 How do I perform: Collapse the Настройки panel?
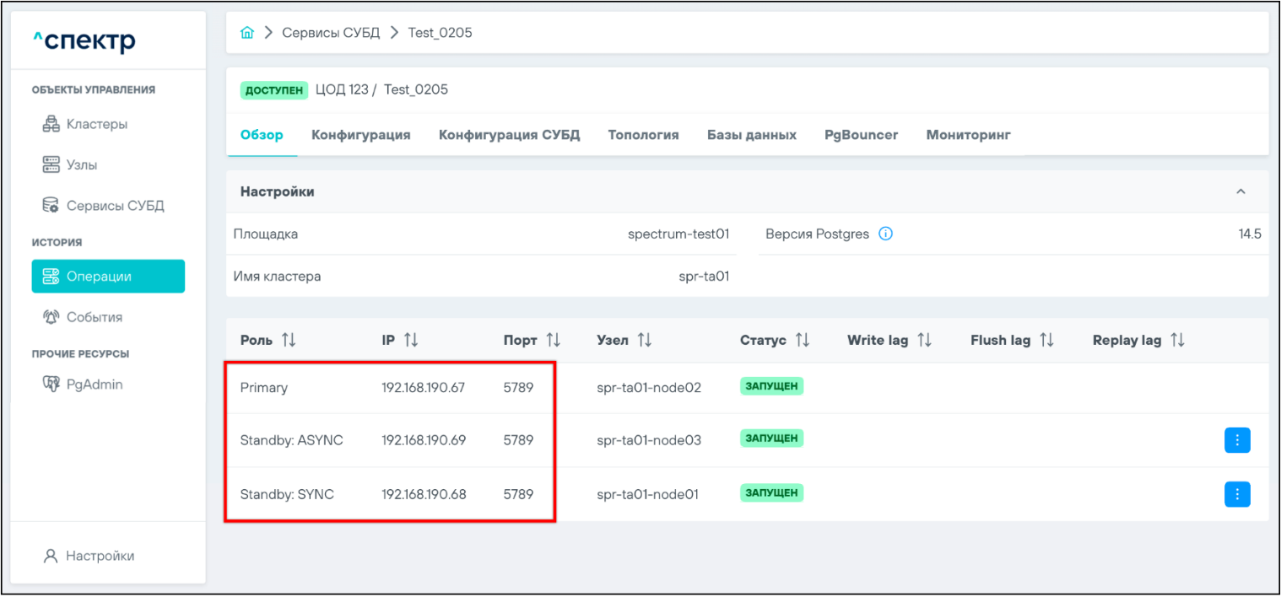pyautogui.click(x=1240, y=192)
